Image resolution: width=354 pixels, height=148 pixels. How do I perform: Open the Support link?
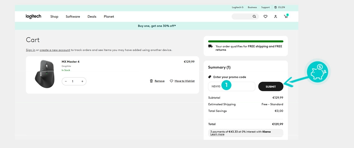(265, 7)
